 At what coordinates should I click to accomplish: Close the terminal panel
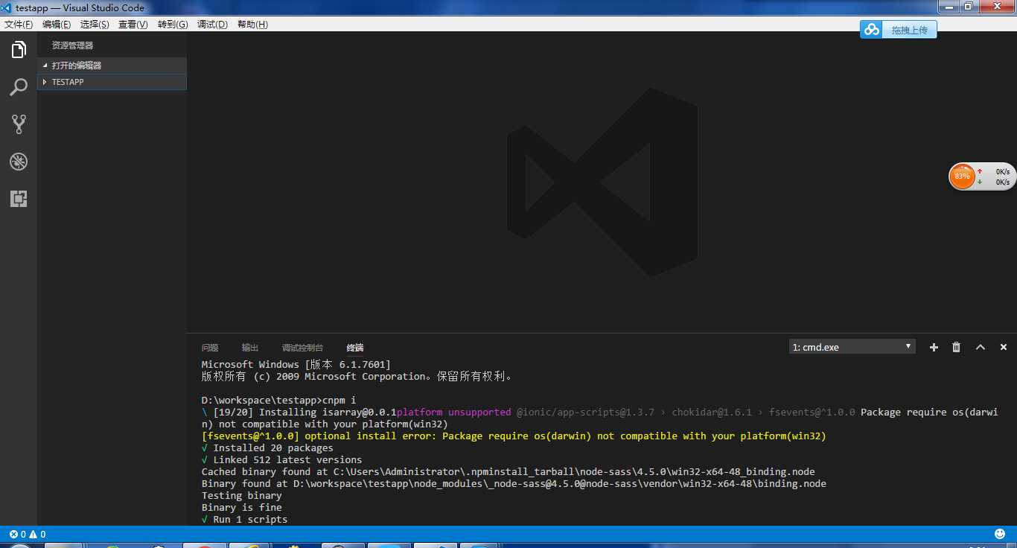[x=1004, y=347]
